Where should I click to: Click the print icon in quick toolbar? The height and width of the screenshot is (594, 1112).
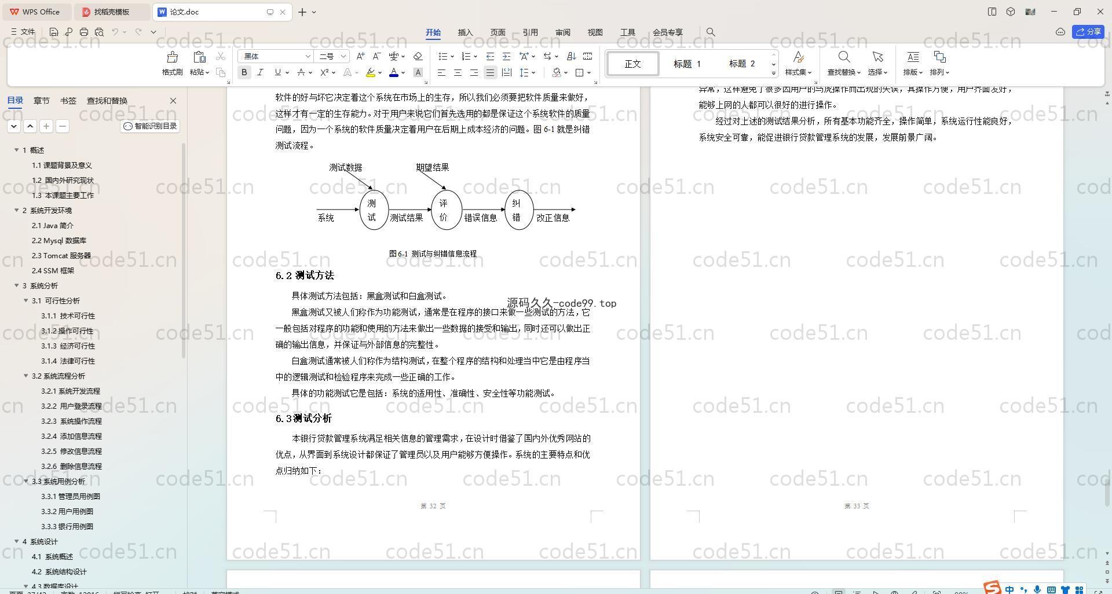point(84,32)
